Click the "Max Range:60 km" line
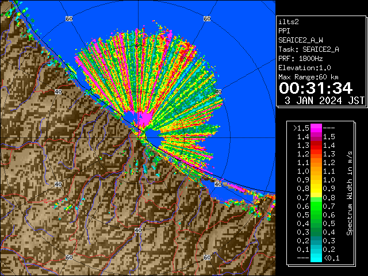 click(x=308, y=77)
